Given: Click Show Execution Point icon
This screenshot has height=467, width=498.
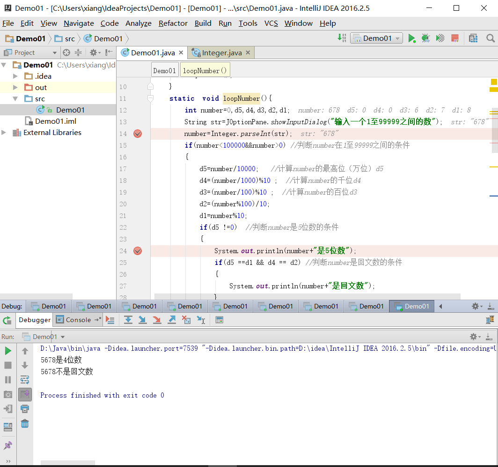Looking at the screenshot, I should coord(110,320).
